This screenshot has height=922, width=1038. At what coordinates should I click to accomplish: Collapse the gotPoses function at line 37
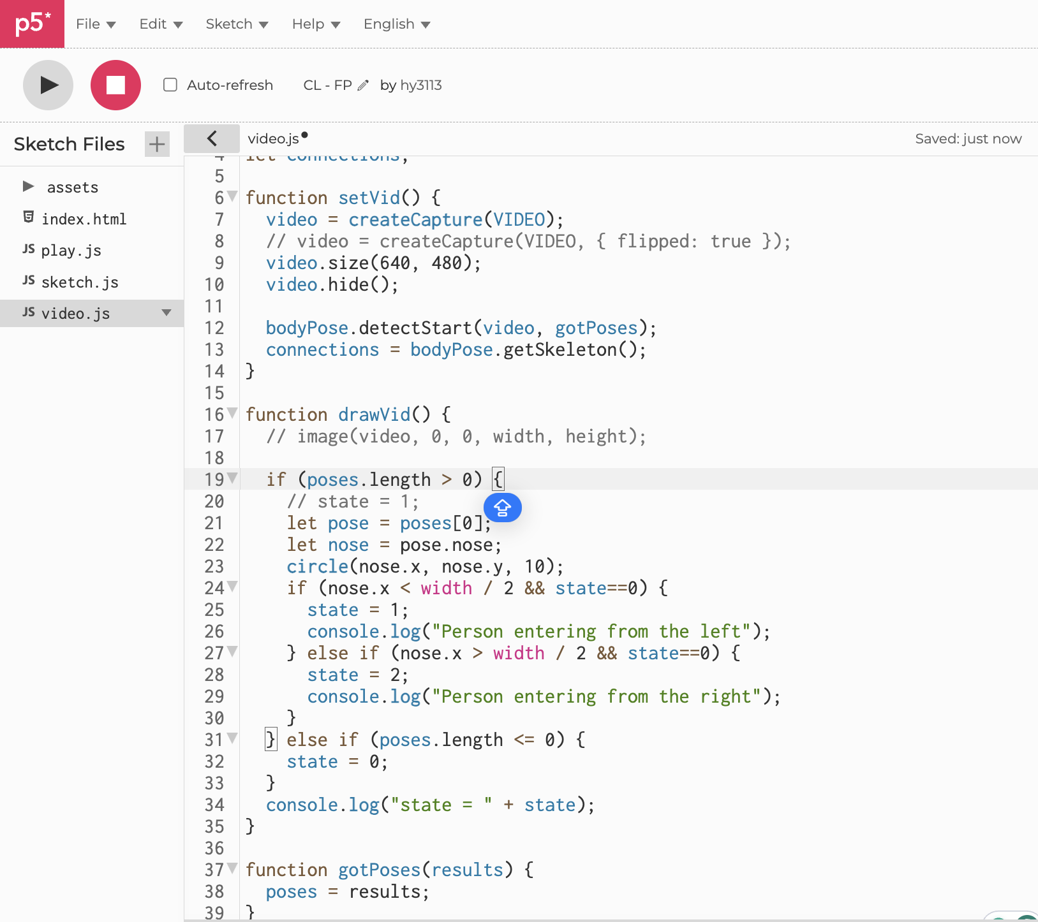tap(233, 868)
